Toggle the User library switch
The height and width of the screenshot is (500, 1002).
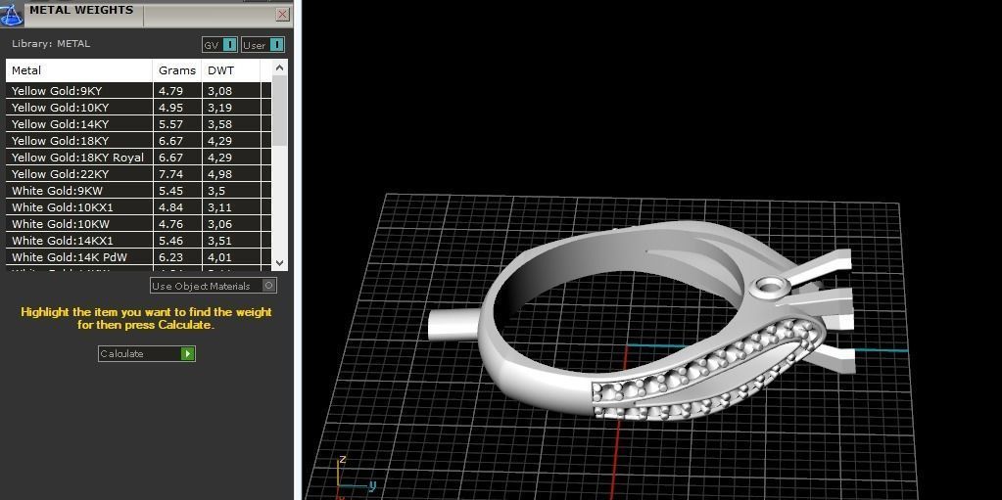tap(262, 45)
